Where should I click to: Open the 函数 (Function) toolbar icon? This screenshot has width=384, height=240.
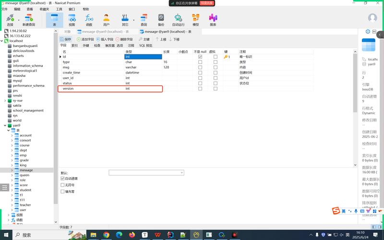tap(89, 19)
